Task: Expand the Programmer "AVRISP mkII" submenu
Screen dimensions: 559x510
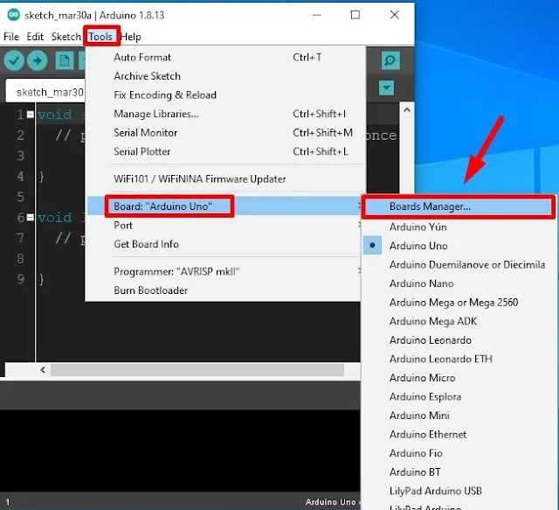Action: [x=224, y=271]
